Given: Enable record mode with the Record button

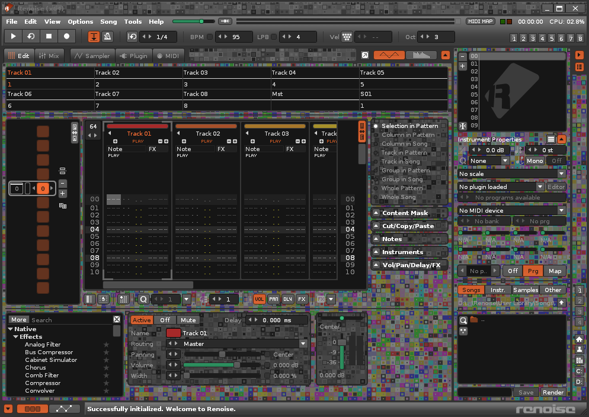Looking at the screenshot, I should pyautogui.click(x=66, y=36).
